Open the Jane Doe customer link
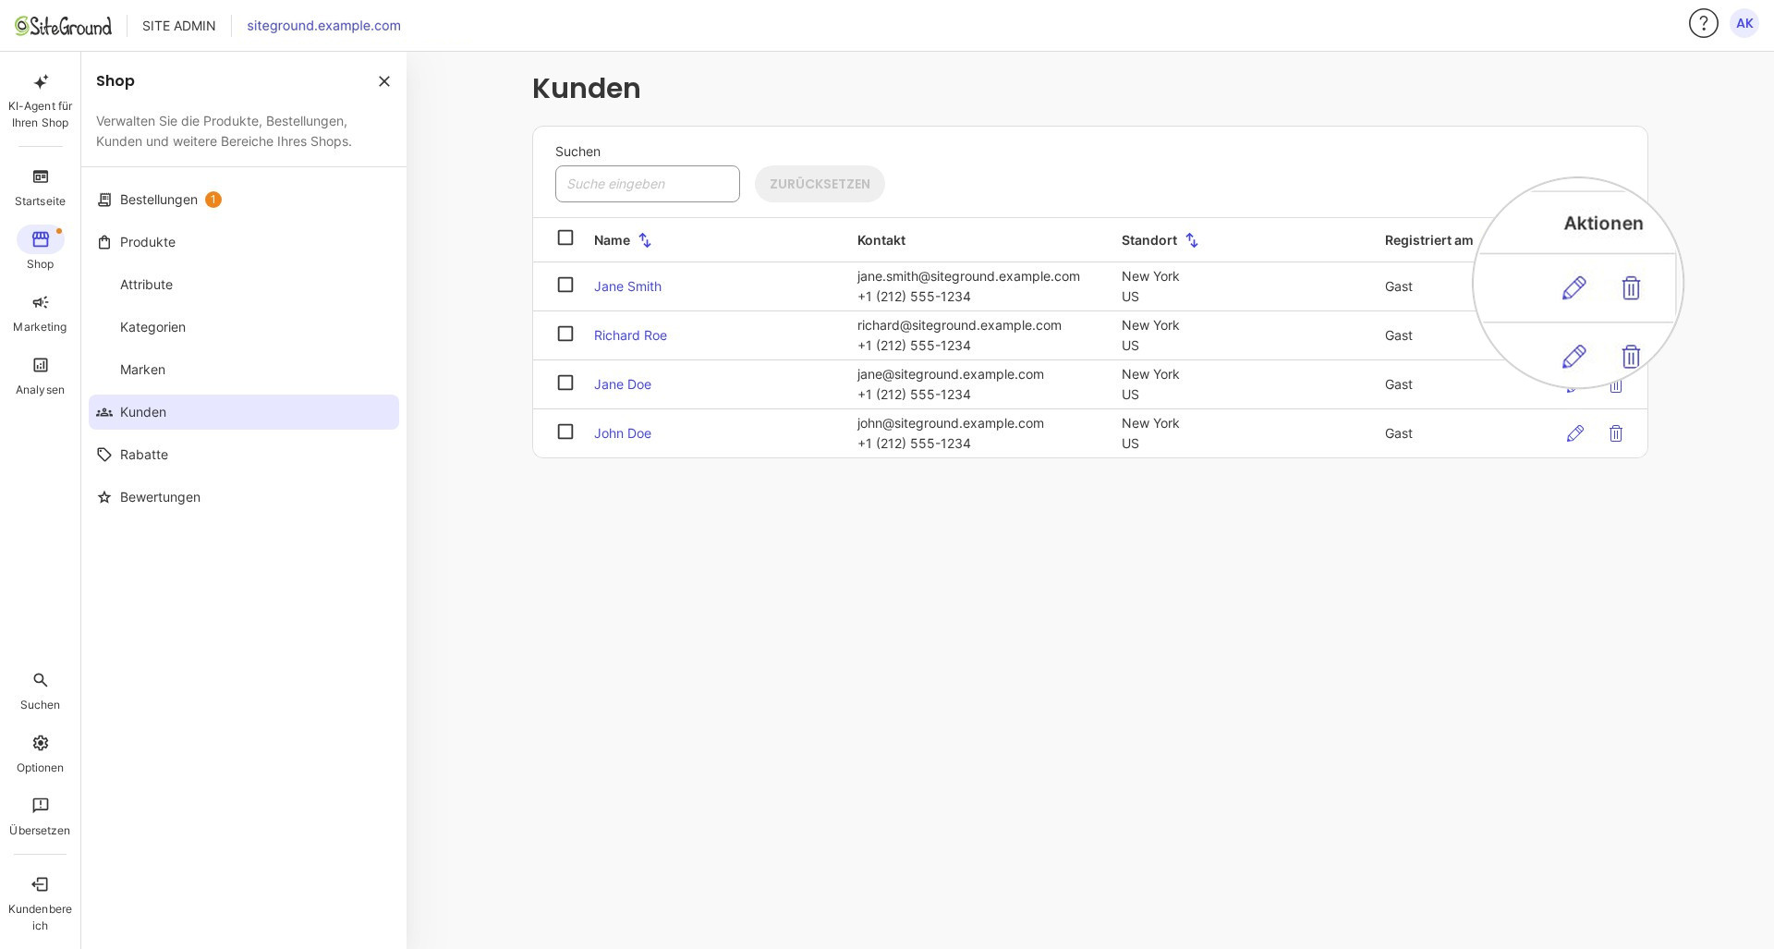 pos(623,384)
